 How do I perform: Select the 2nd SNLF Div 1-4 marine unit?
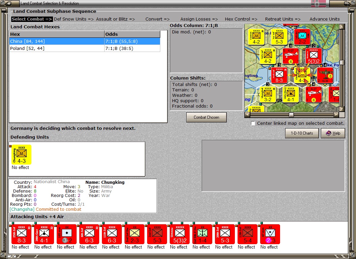tap(202, 234)
